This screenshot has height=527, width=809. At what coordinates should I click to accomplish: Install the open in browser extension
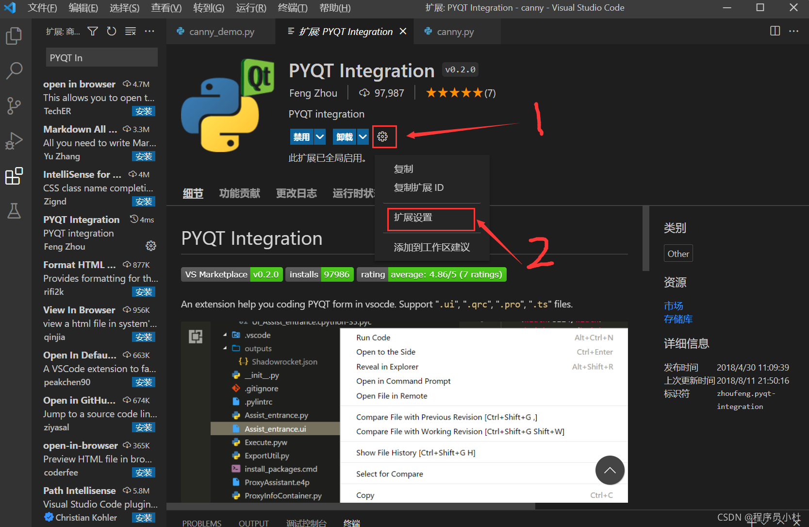[x=144, y=111]
